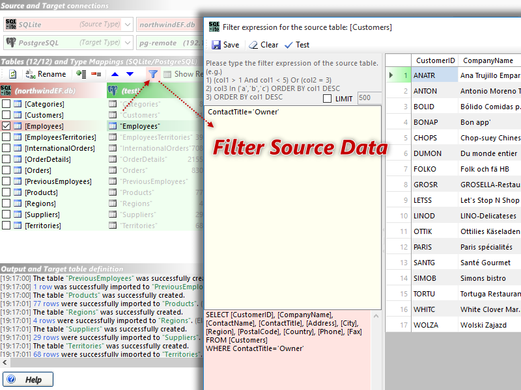Click the target "Regions" table icon
Image resolution: width=521 pixels, height=390 pixels.
coord(113,203)
